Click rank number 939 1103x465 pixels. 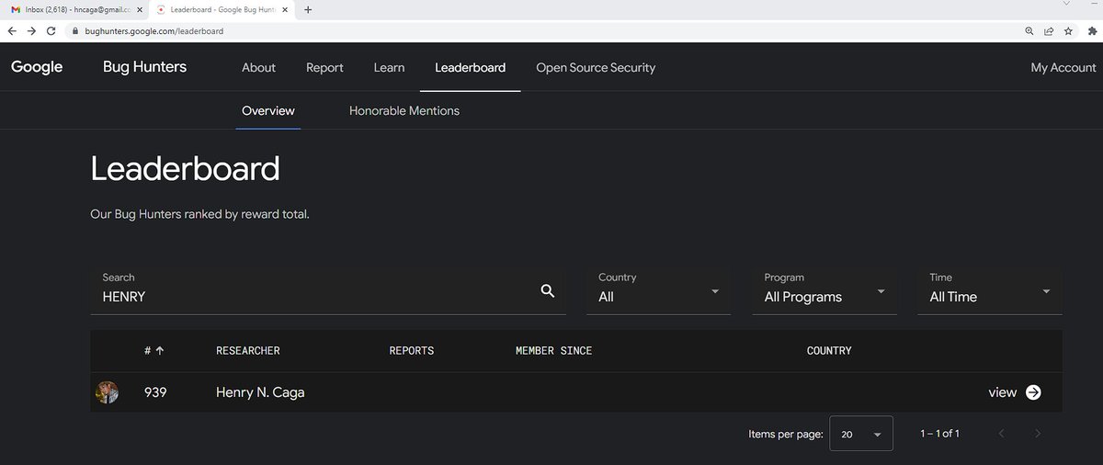click(x=155, y=392)
